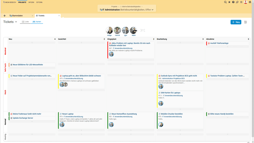The image size is (254, 143).
Task: Go to Interne Betriebstätigkeiten breadcrumb
Action: tap(131, 7)
